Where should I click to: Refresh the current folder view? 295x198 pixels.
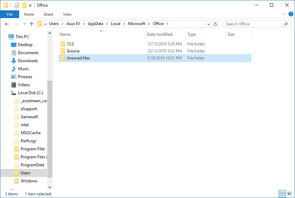coord(215,24)
